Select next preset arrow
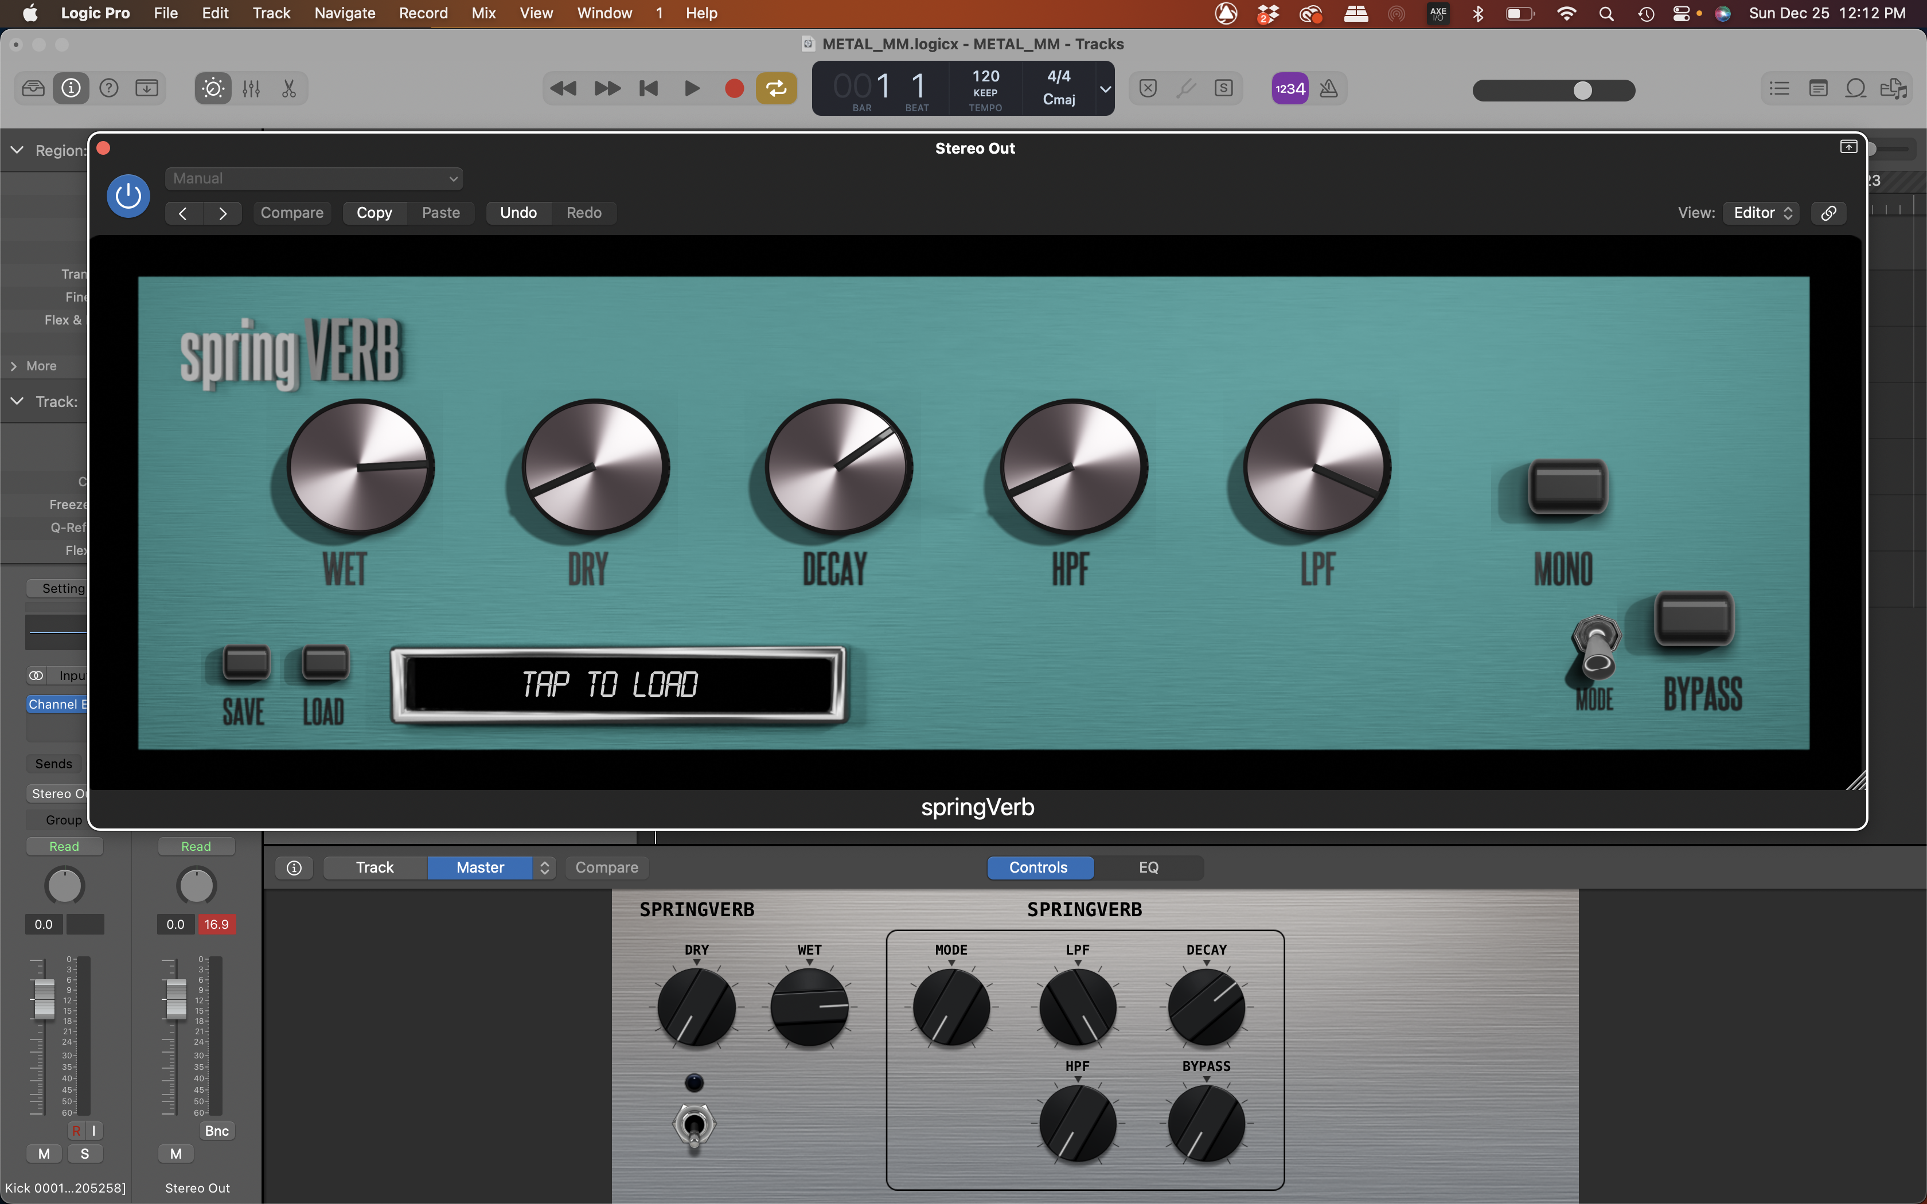The height and width of the screenshot is (1204, 1927). 223,213
